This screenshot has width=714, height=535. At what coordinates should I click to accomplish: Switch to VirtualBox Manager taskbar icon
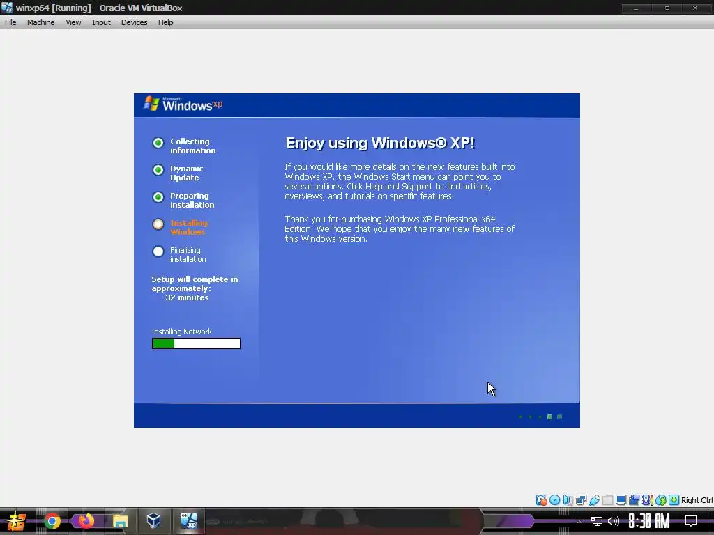[x=153, y=521]
